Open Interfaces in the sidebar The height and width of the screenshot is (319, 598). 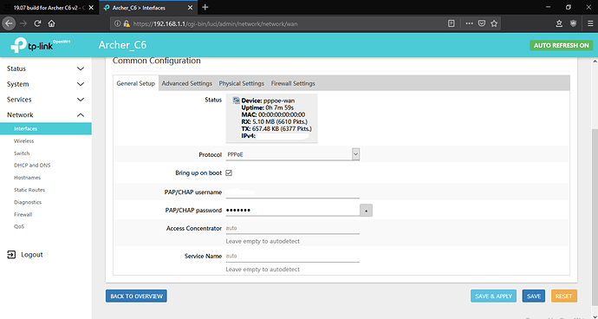(x=46, y=128)
